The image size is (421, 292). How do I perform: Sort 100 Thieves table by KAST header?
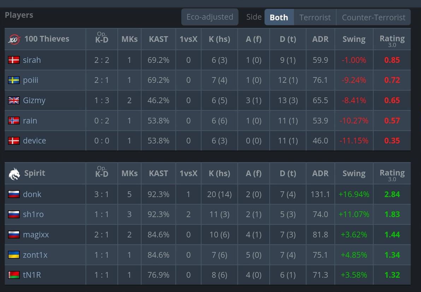click(159, 39)
